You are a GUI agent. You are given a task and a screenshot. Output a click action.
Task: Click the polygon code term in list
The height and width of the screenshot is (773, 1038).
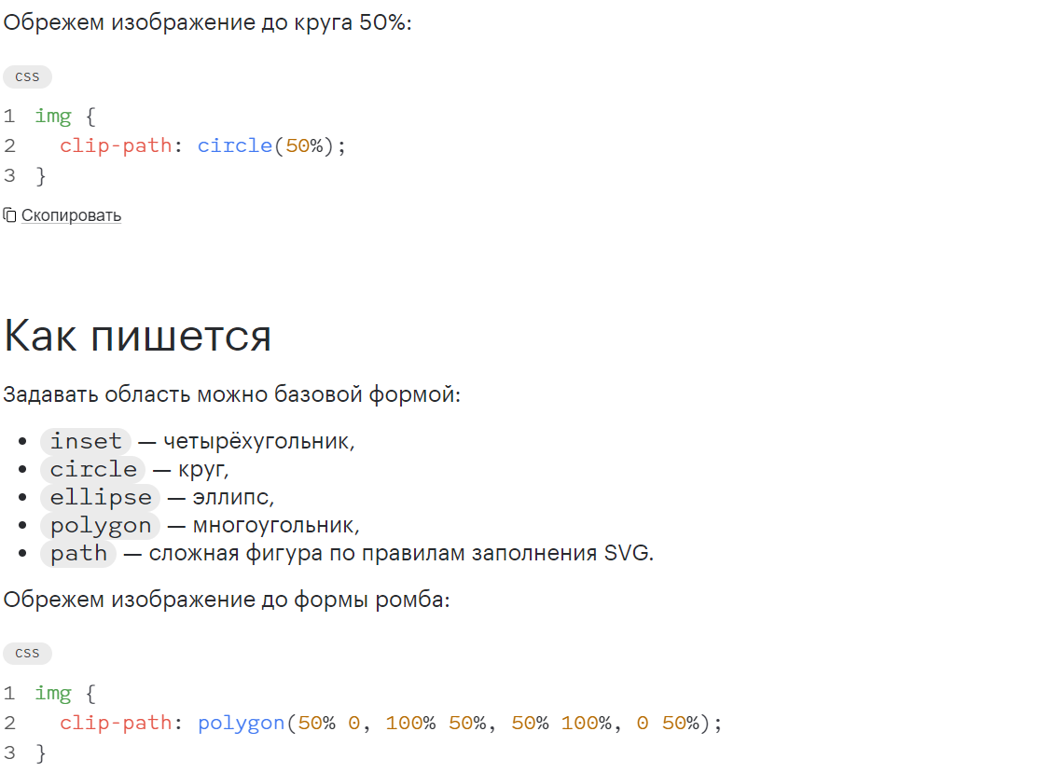point(101,526)
